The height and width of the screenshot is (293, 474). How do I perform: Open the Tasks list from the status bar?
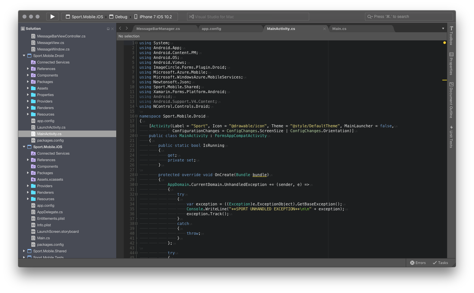click(x=441, y=263)
